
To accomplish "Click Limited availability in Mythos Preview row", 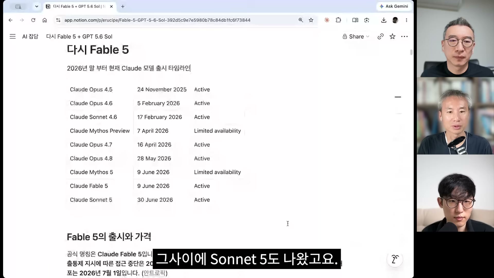I will click(217, 131).
